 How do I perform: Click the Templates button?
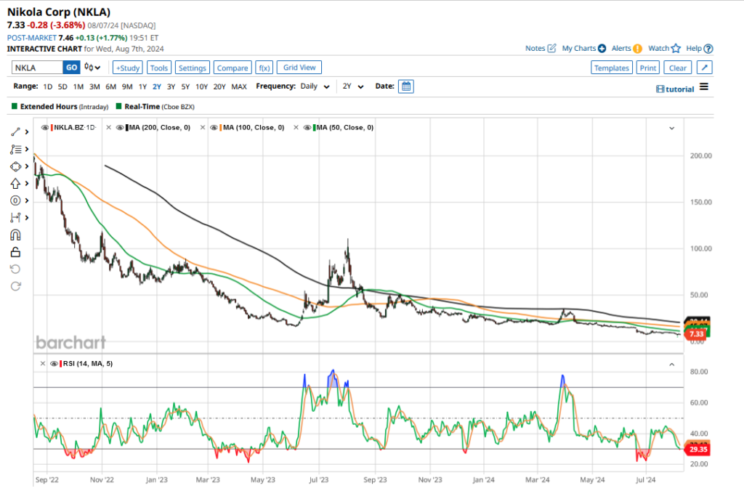click(611, 68)
